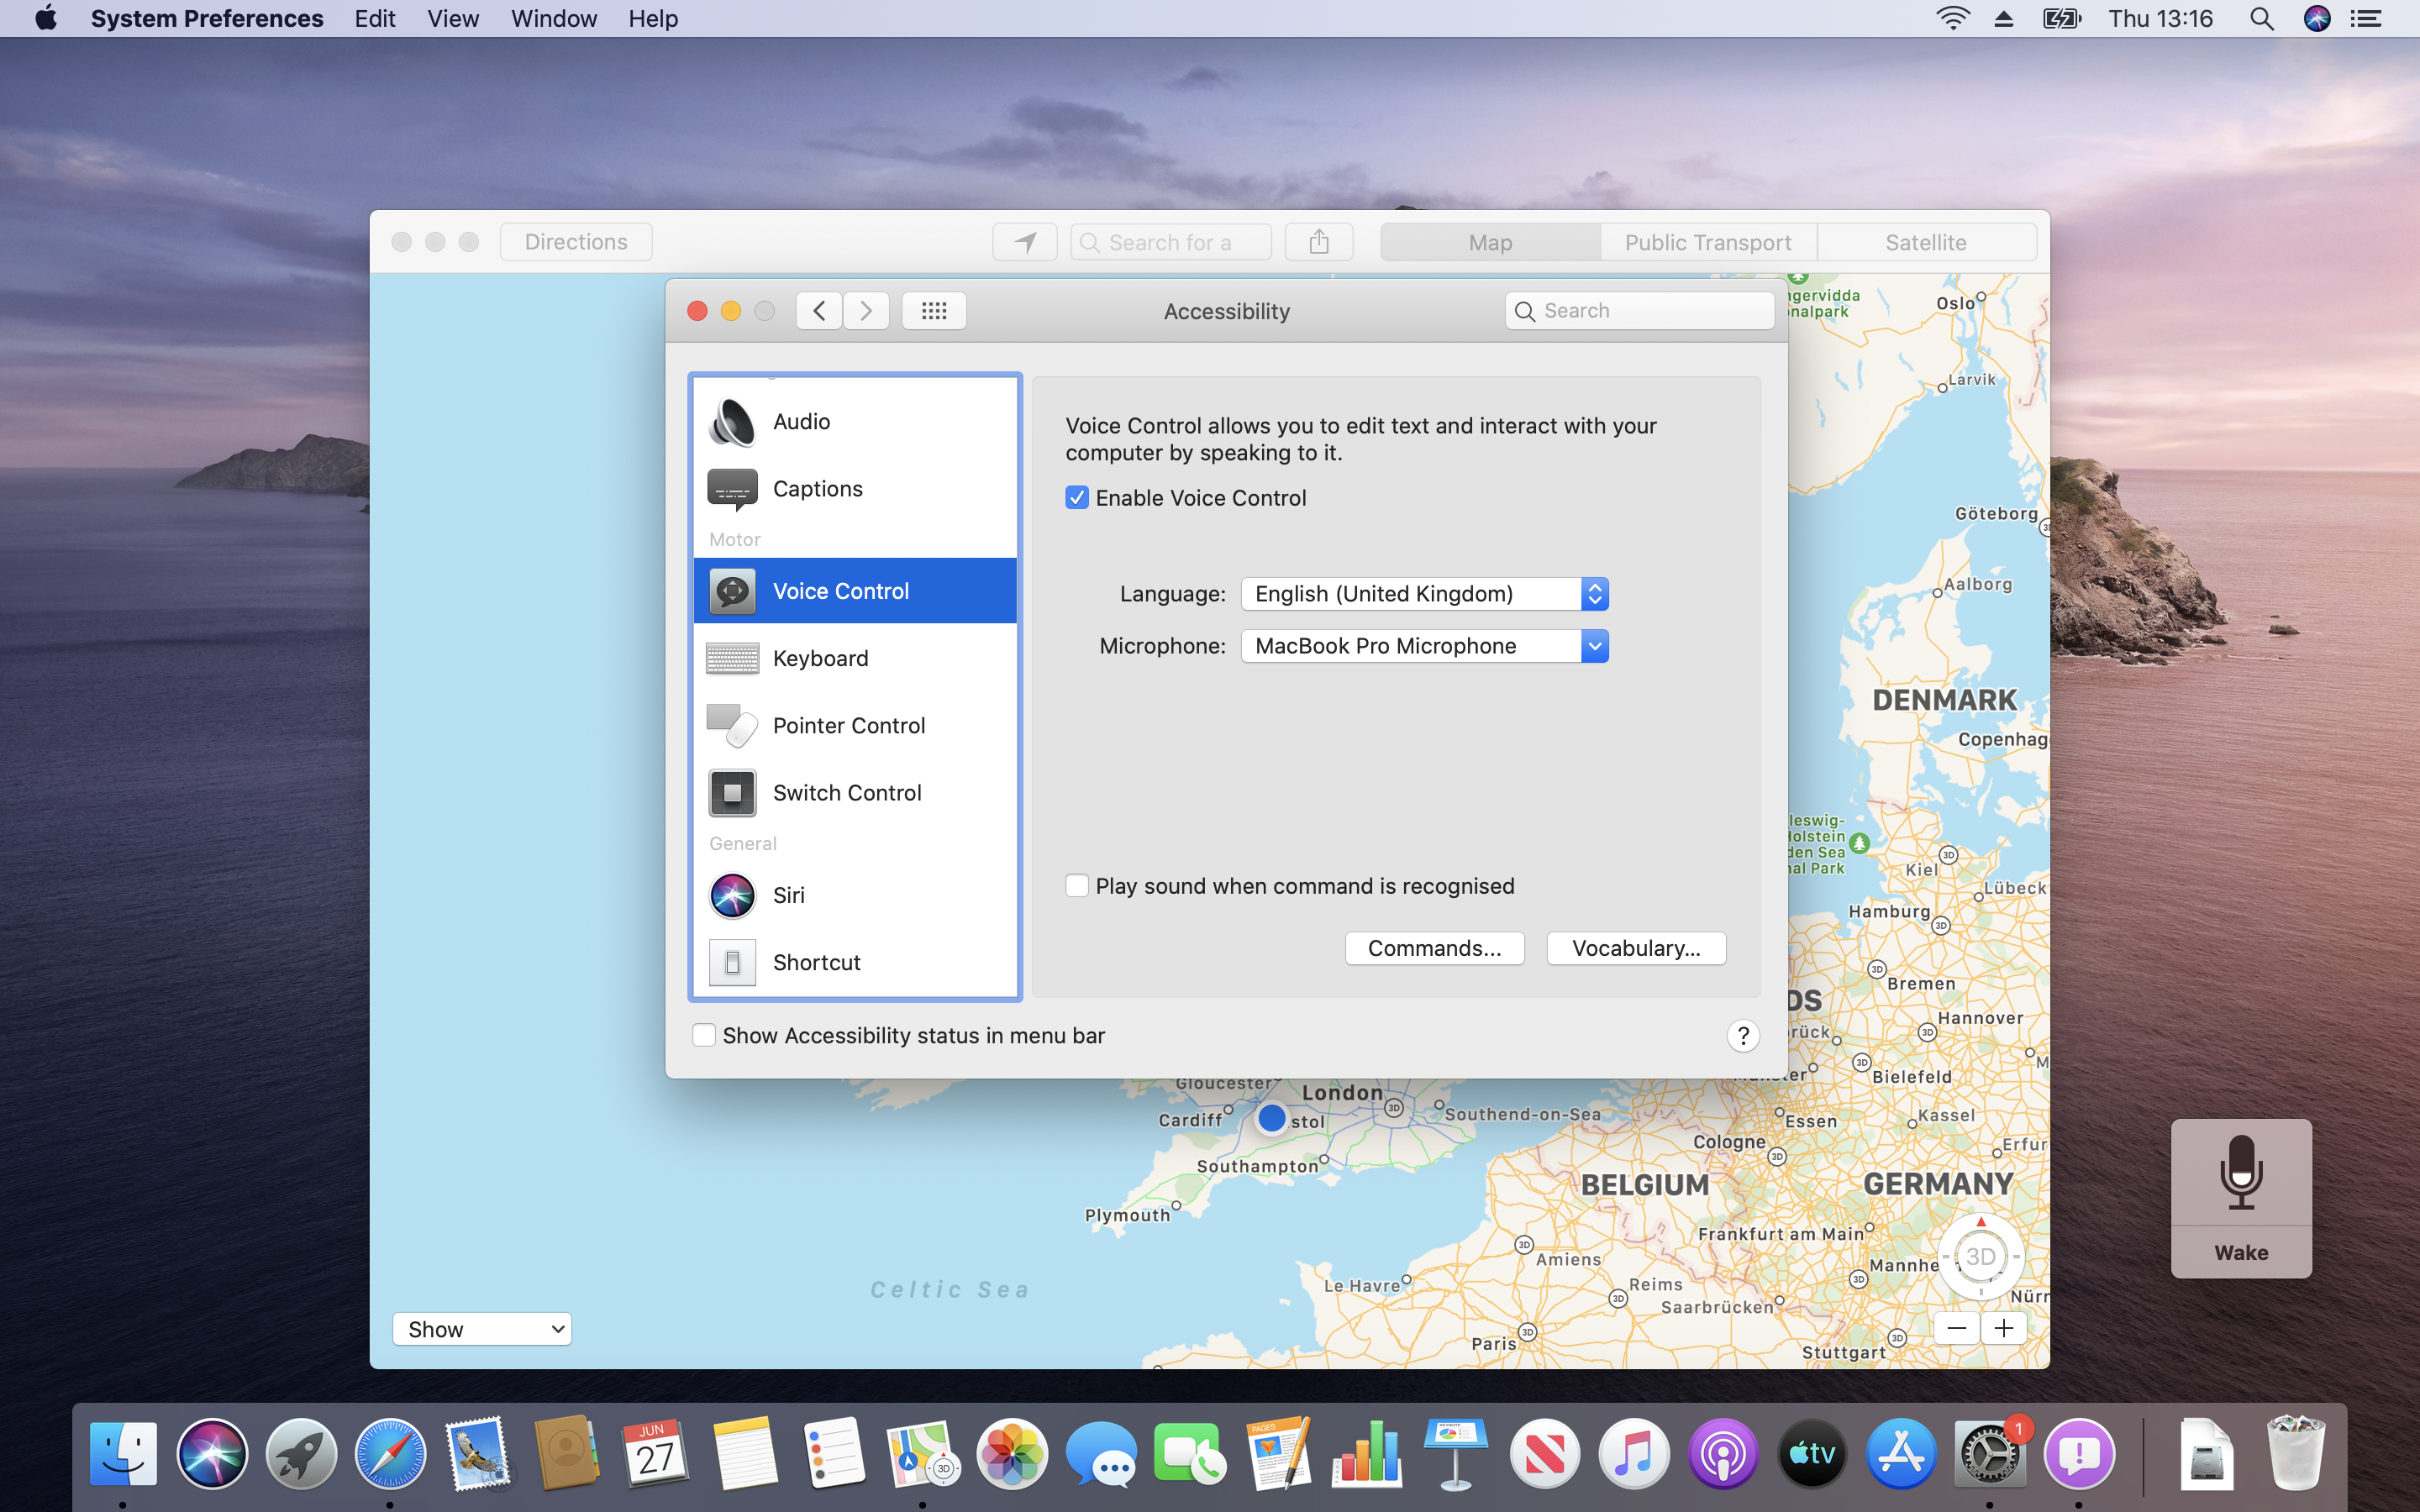Check Show Accessibility status in menu bar
The width and height of the screenshot is (2420, 1512).
tap(704, 1036)
